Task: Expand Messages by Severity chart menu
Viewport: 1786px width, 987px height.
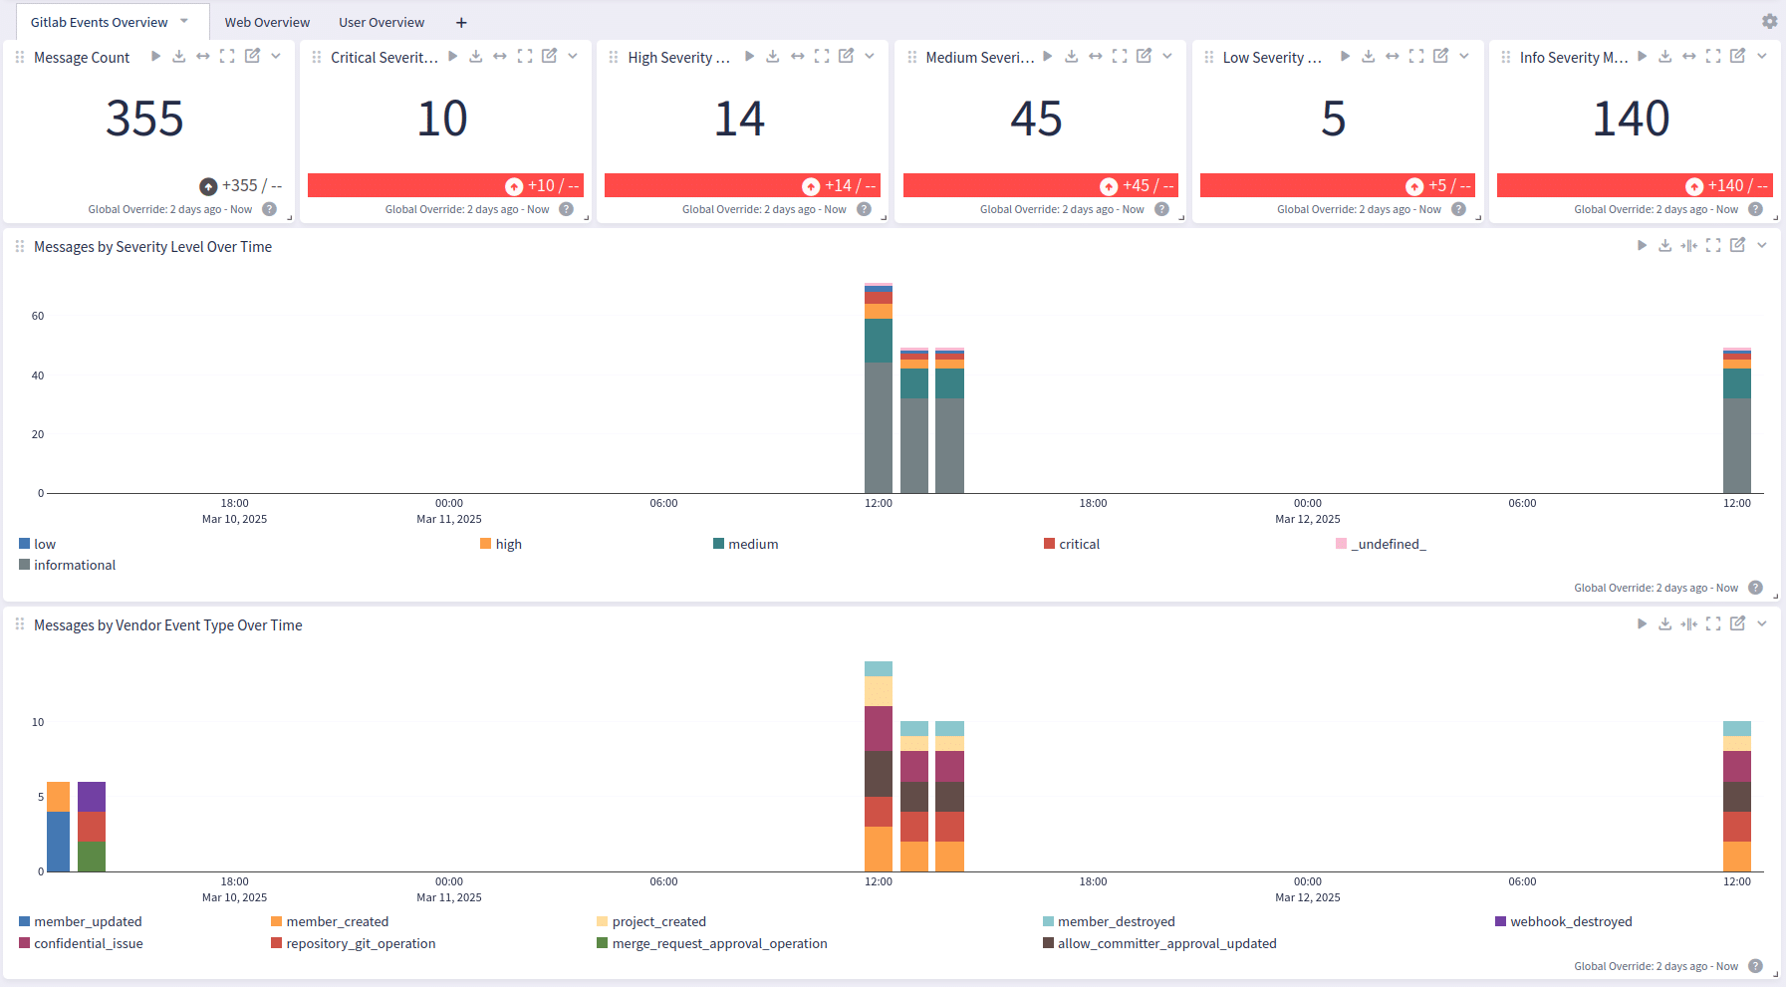Action: click(1762, 245)
